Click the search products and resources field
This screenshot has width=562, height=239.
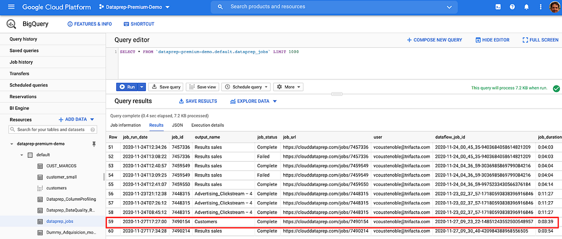click(334, 7)
